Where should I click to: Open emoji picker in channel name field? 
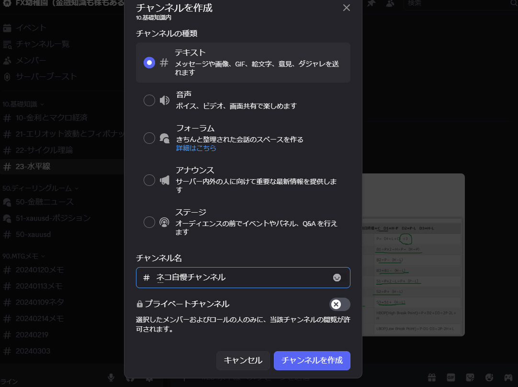pos(337,278)
